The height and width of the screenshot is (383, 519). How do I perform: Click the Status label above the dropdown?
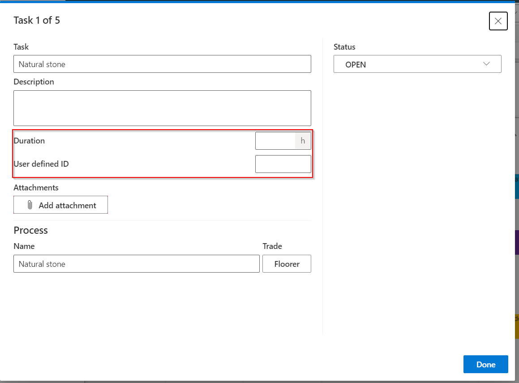tap(344, 47)
